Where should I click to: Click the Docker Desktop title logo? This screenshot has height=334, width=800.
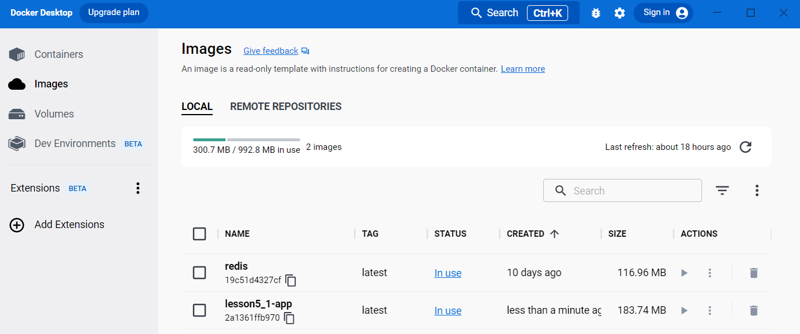[x=42, y=13]
